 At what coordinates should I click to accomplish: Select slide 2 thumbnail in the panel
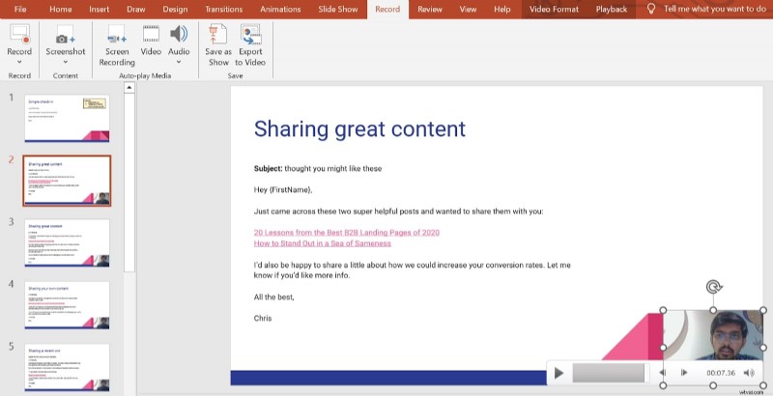67,181
